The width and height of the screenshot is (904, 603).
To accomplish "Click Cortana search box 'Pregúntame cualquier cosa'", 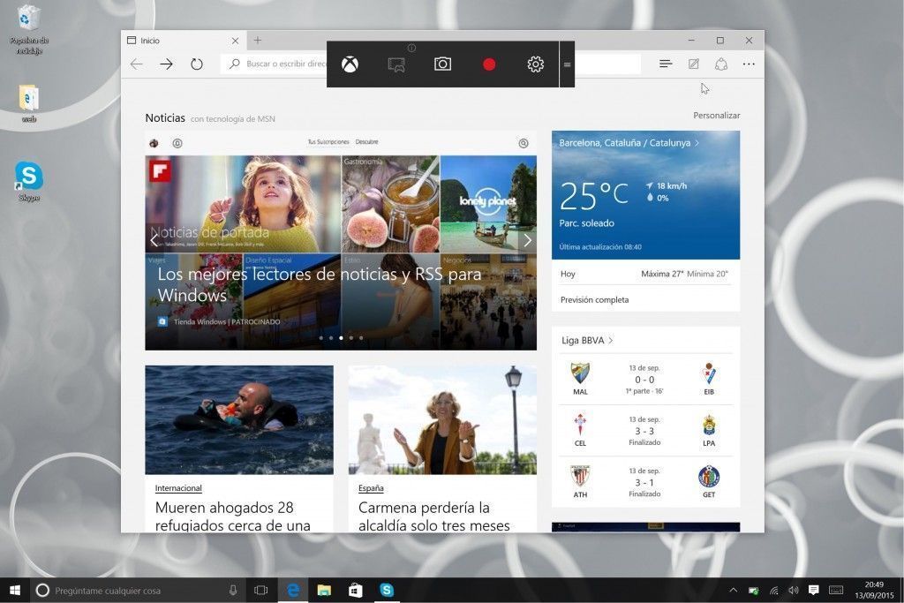I will [137, 591].
